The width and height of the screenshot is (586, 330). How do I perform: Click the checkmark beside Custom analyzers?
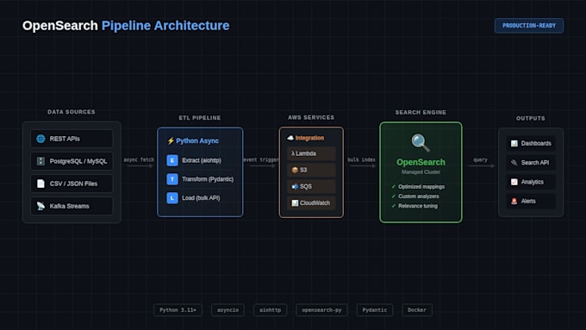point(394,196)
